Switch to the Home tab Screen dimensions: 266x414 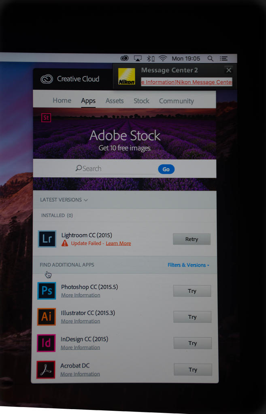click(62, 101)
